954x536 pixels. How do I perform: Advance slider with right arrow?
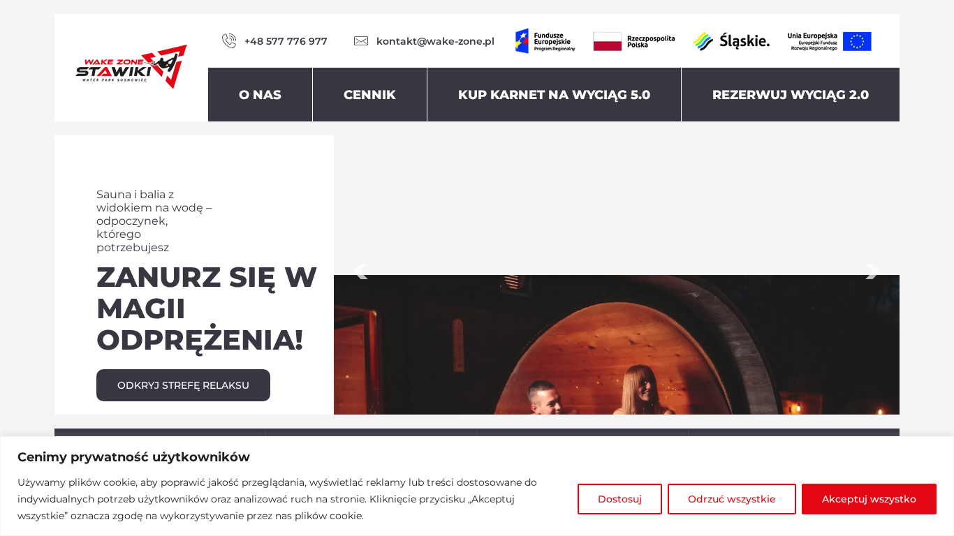coord(872,271)
